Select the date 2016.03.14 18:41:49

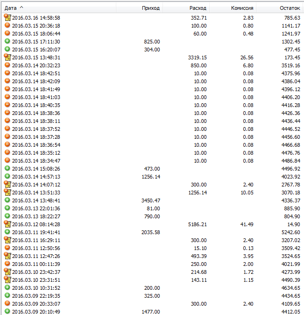[x=36, y=89]
